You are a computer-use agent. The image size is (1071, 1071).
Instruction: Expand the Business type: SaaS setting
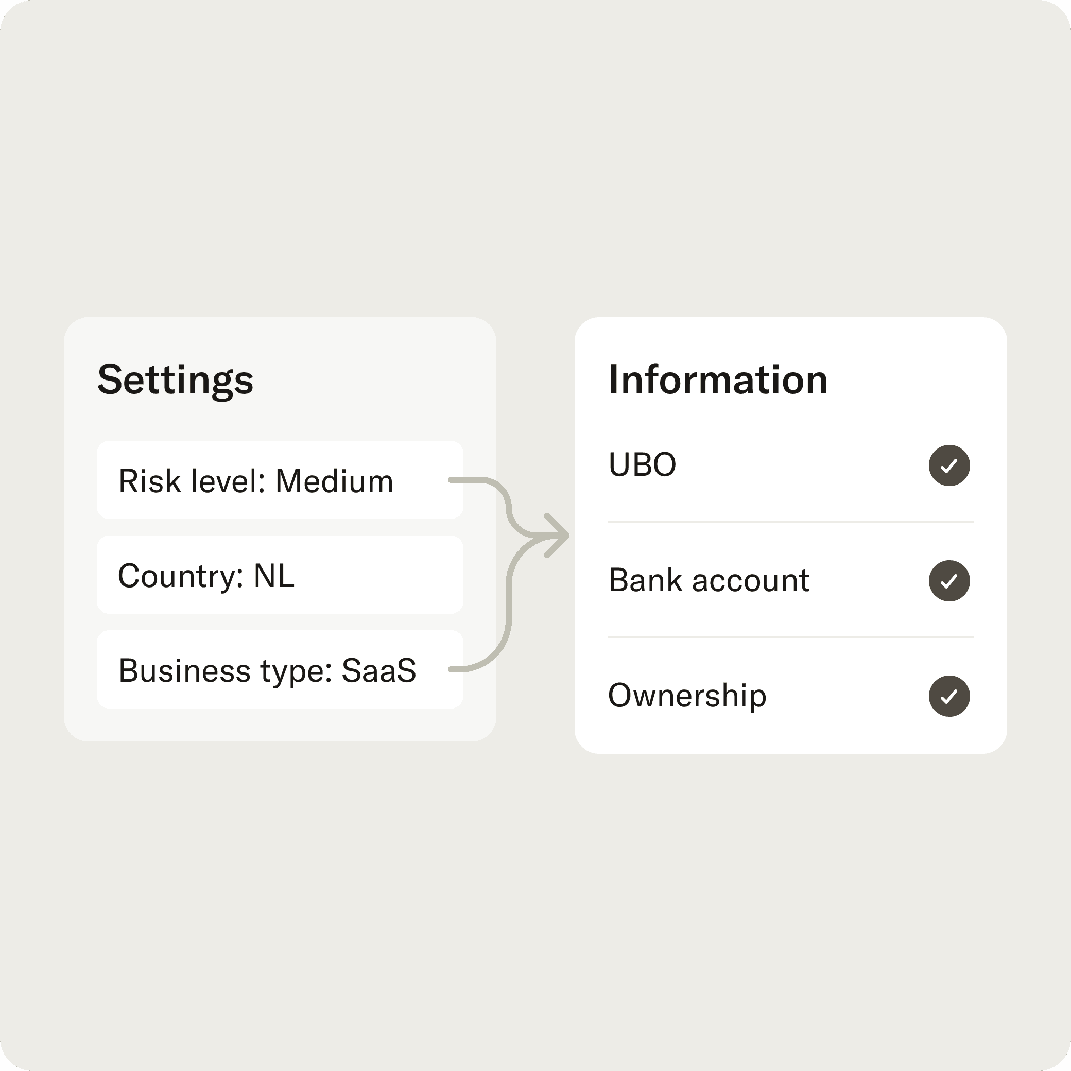pyautogui.click(x=280, y=670)
